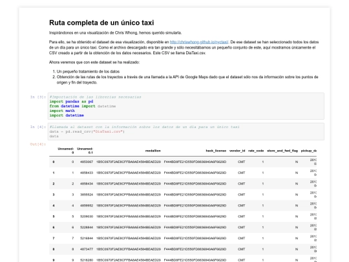The image size is (349, 262).
Task: Click the 'CMT' vendor_id cell in row 2
Action: point(241,184)
